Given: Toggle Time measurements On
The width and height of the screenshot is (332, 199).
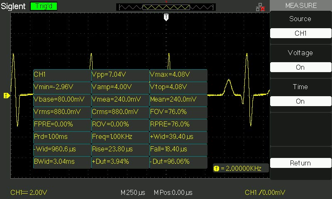Looking at the screenshot, I should 300,101.
